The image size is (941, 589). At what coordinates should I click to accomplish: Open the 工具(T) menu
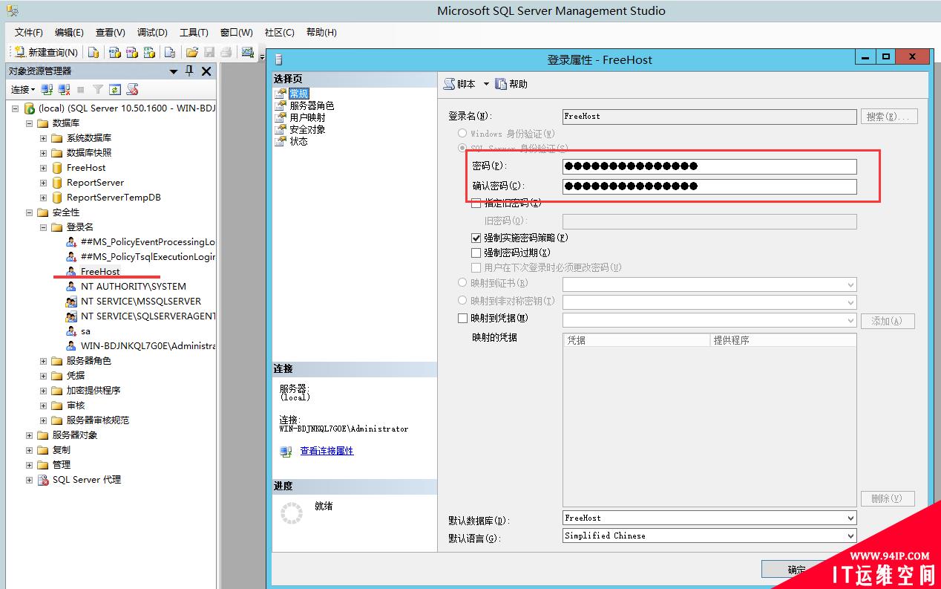pyautogui.click(x=194, y=32)
